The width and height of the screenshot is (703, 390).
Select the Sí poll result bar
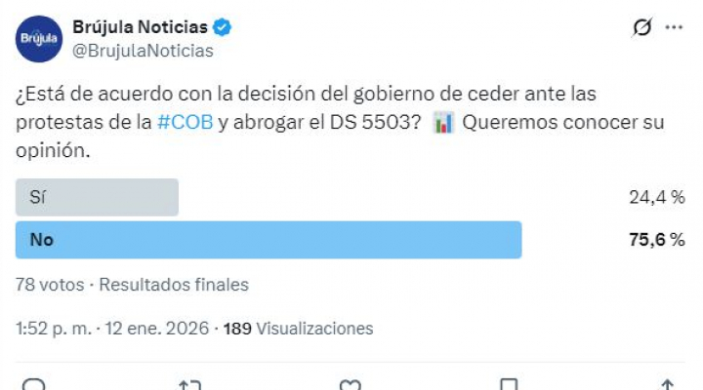pos(98,197)
